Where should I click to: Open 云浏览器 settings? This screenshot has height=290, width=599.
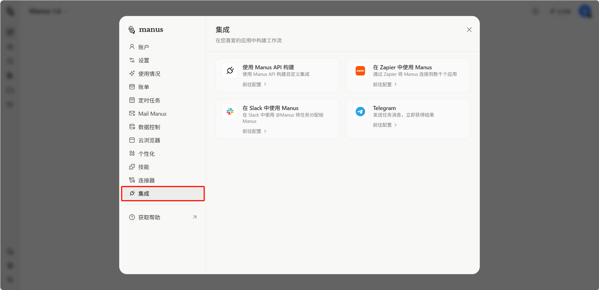[149, 140]
